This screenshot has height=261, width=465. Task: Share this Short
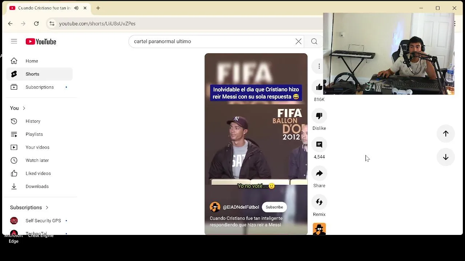point(319,173)
